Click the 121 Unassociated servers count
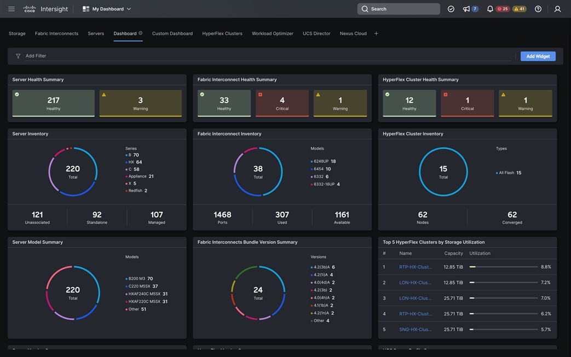 37,217
